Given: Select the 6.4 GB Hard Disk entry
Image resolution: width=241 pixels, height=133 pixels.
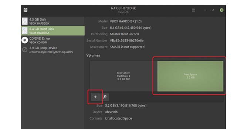Looking at the screenshot, I should [x=53, y=31].
